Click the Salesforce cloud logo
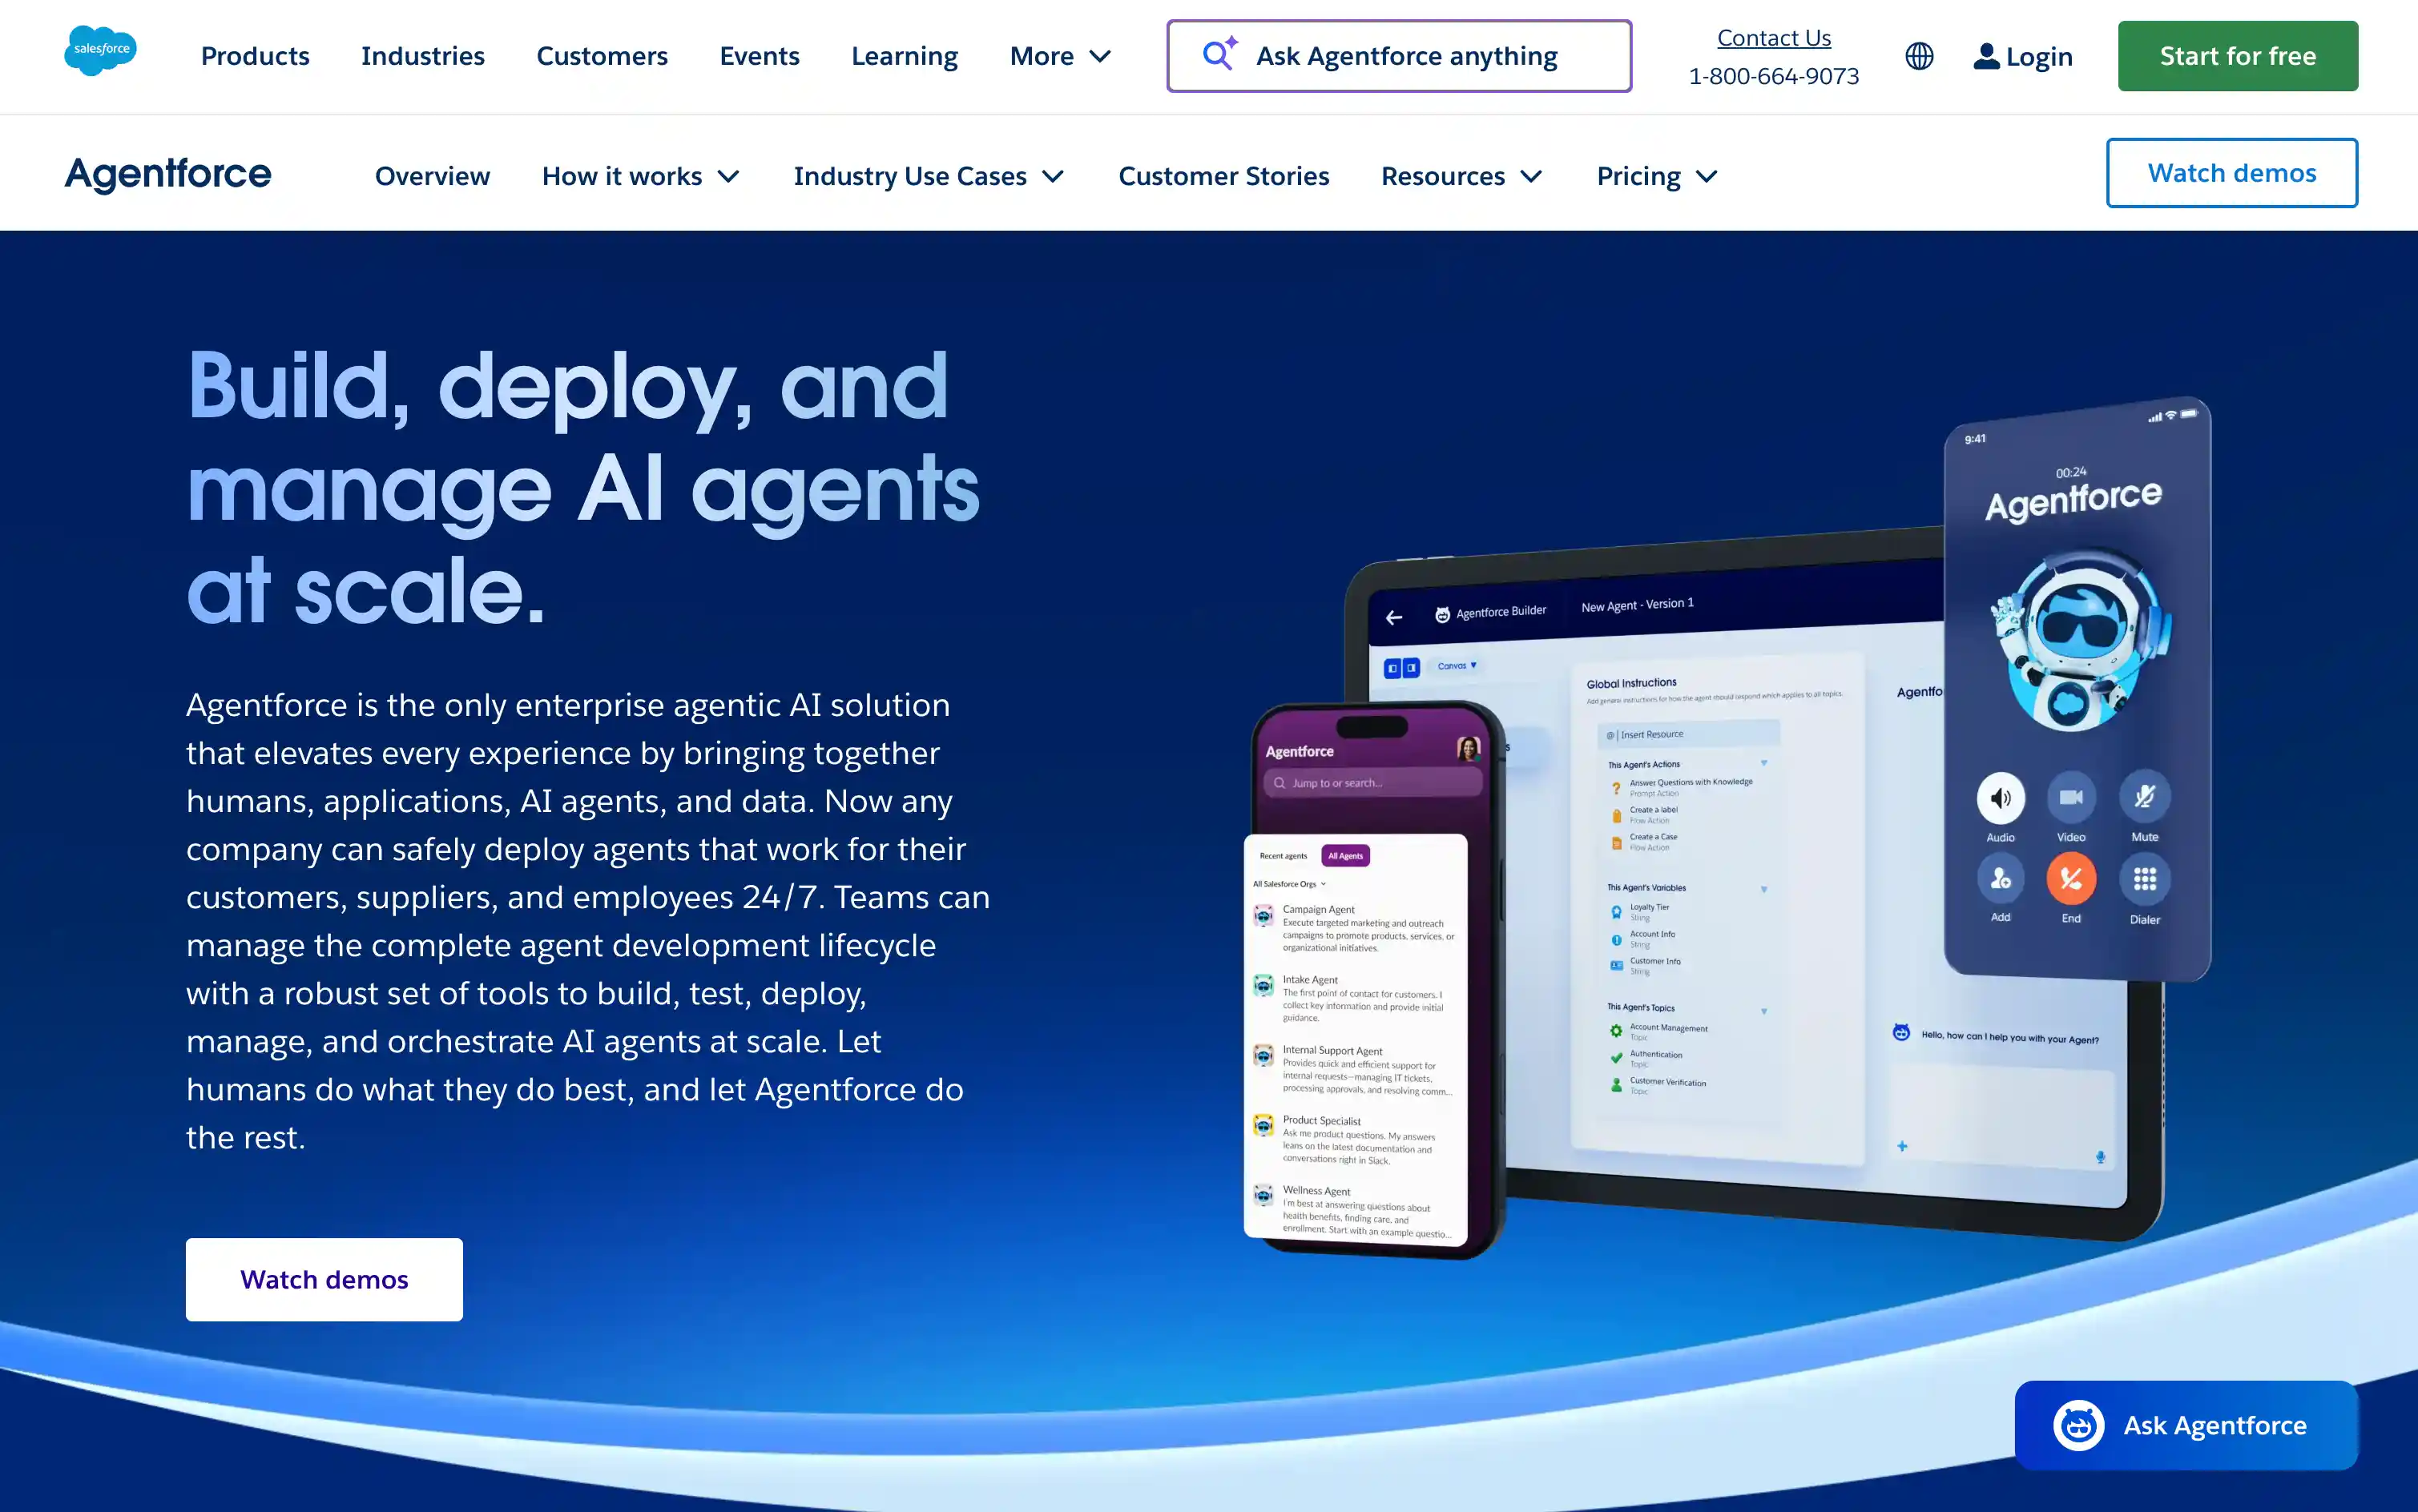The width and height of the screenshot is (2418, 1512). tap(100, 50)
